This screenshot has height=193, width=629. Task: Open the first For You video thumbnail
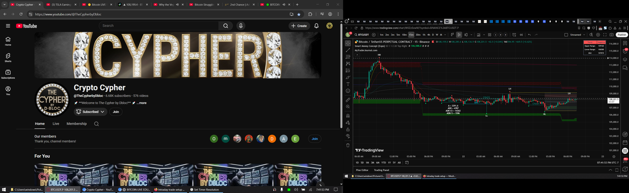coord(74,174)
